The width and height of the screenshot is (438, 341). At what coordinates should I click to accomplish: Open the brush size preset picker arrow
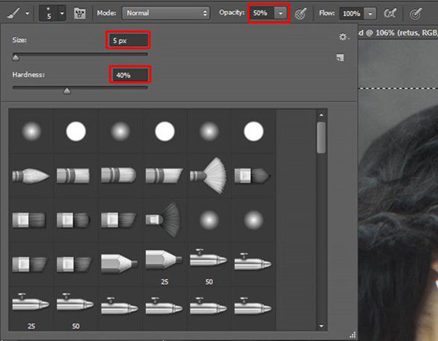click(61, 13)
